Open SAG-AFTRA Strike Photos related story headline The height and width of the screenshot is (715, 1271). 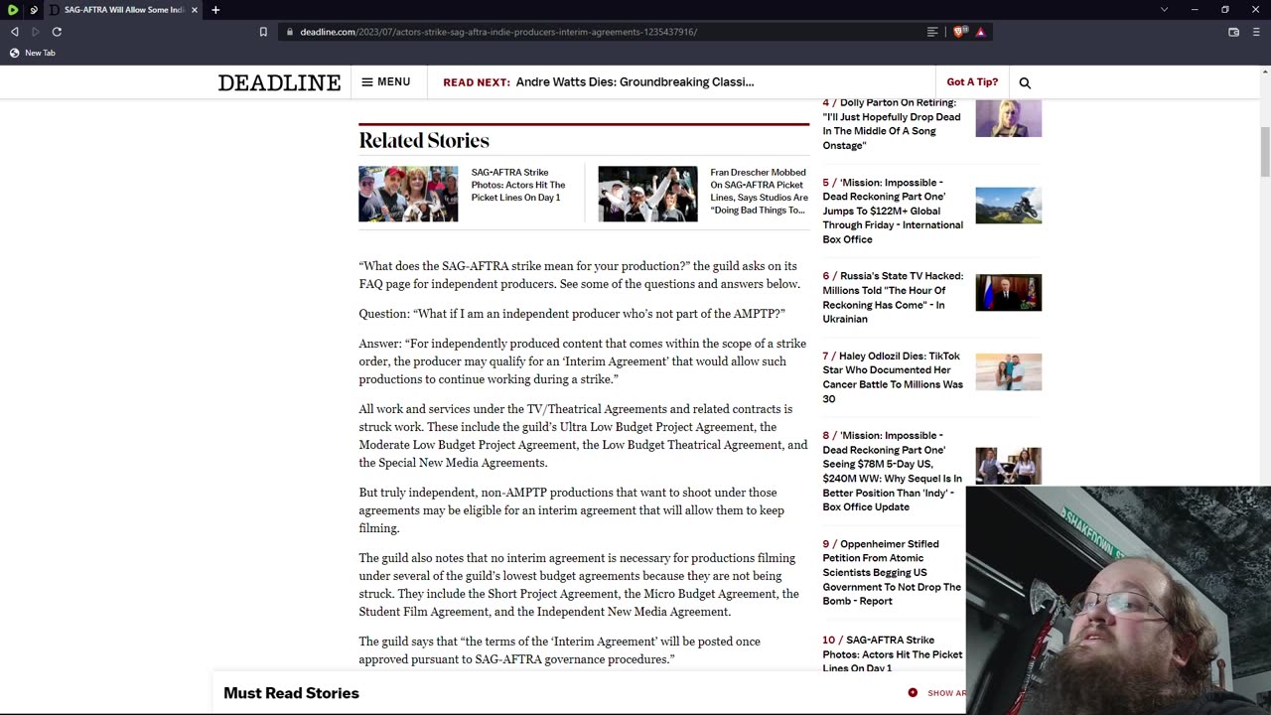point(518,185)
